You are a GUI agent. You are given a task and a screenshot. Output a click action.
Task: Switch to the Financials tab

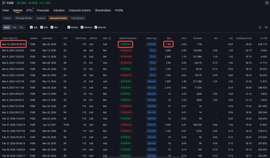click(43, 10)
